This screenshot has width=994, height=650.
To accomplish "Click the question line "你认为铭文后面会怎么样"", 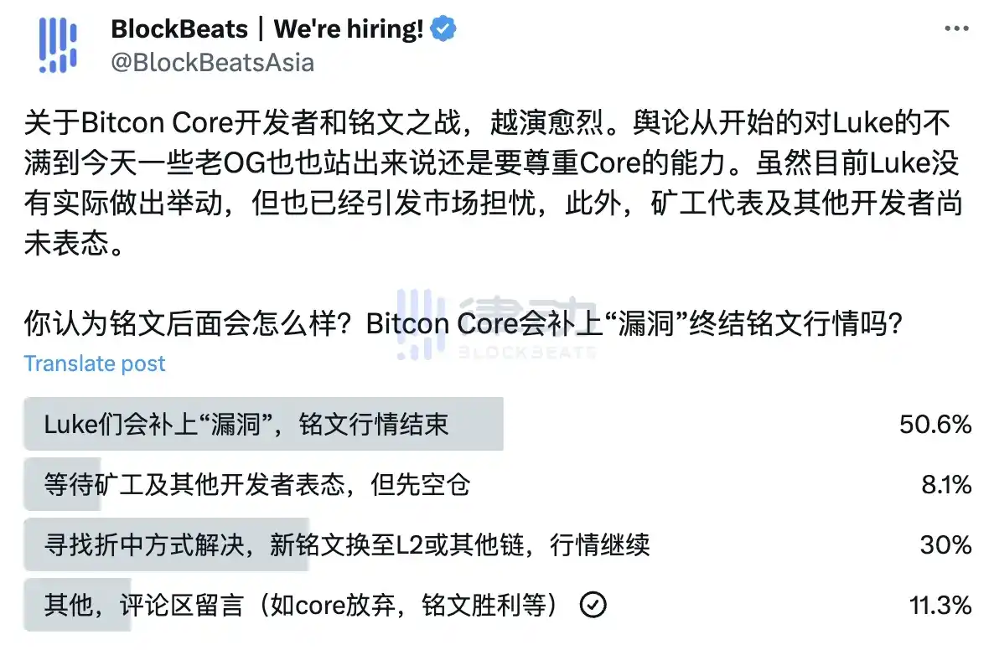I will click(463, 324).
